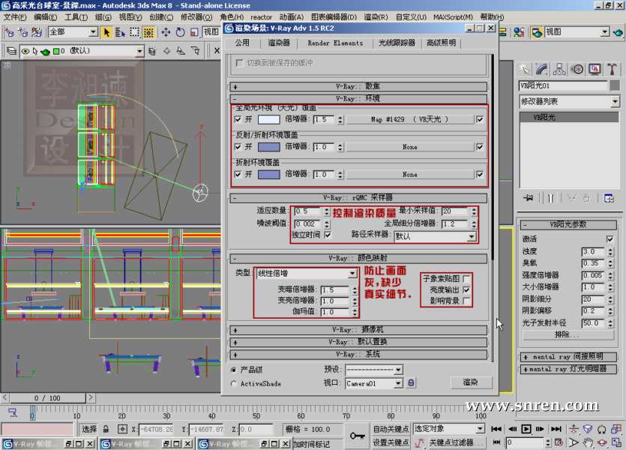
Task: Click the Render button in the dialog
Action: (471, 382)
